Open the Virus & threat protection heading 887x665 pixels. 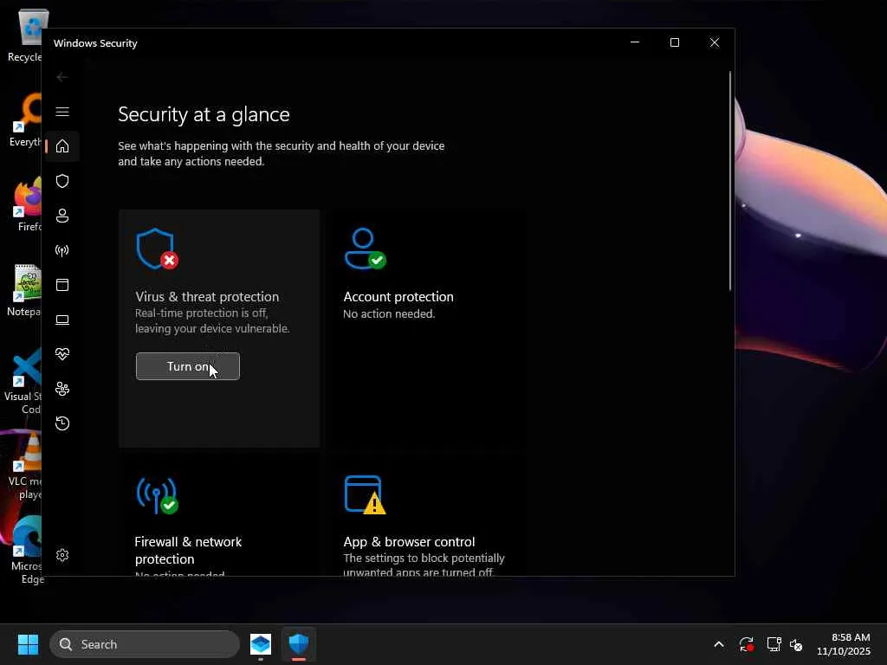coord(207,297)
